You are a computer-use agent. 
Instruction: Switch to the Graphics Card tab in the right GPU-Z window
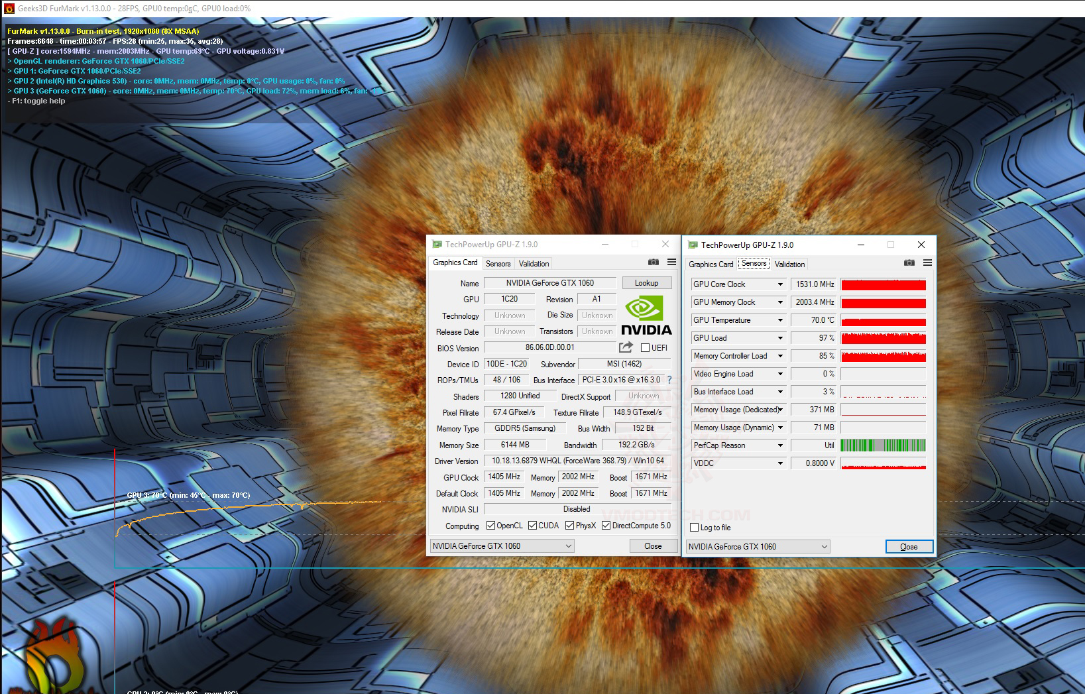[711, 264]
